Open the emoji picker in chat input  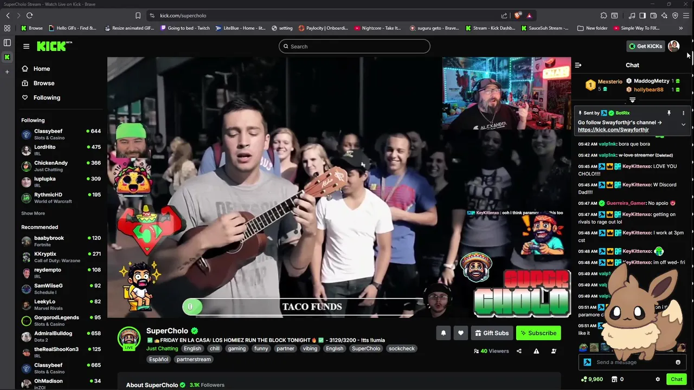coord(678,362)
